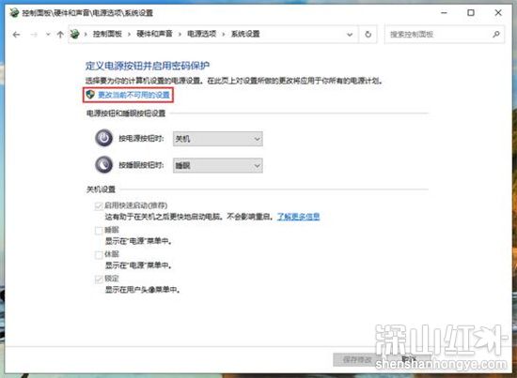This screenshot has height=378, width=517.
Task: Select 系统设置 breadcrumb in address bar
Action: (x=245, y=34)
